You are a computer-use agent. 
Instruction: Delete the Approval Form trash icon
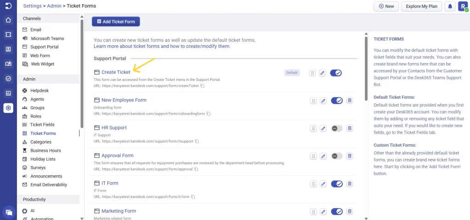(x=349, y=156)
